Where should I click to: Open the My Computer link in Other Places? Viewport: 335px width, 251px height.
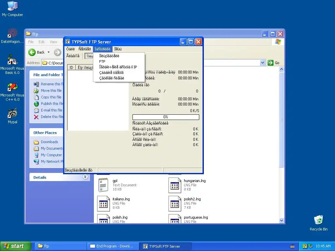51,155
